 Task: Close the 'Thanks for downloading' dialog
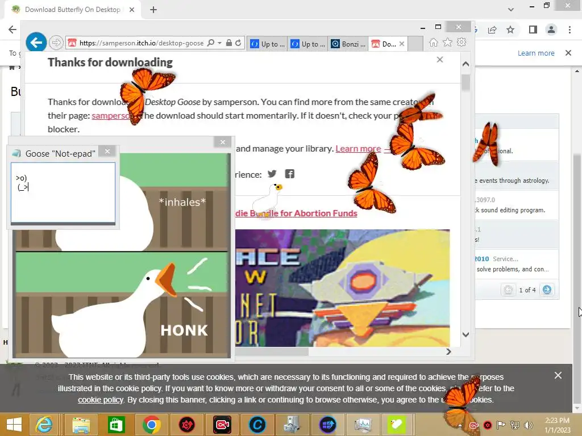pos(440,59)
